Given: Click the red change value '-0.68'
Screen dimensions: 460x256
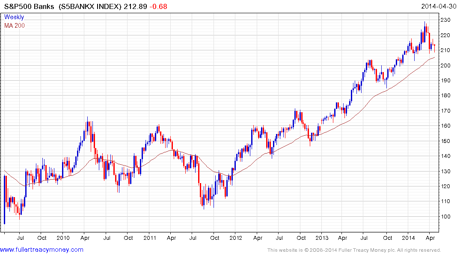Looking at the screenshot, I should tap(158, 6).
